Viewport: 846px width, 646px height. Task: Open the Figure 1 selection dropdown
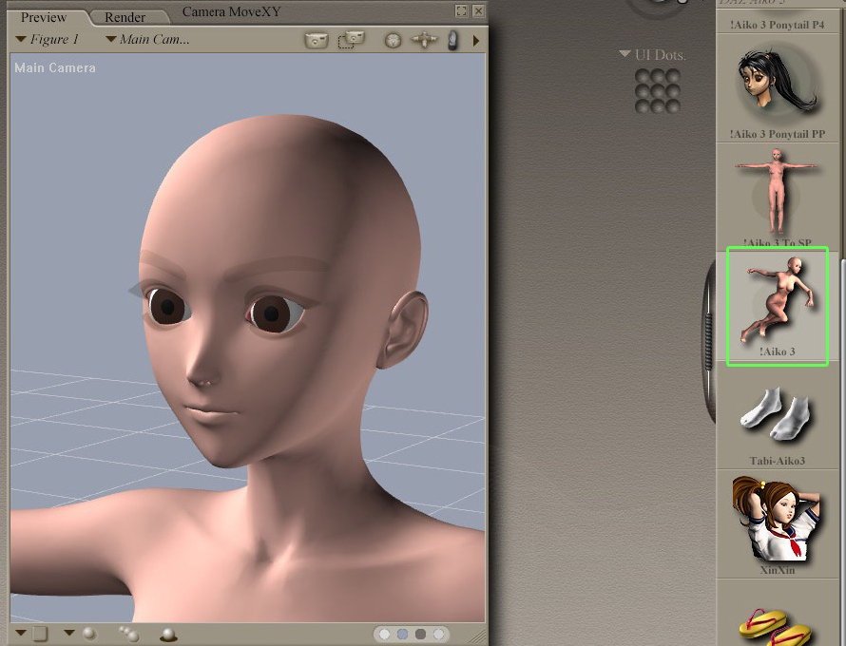click(x=48, y=39)
